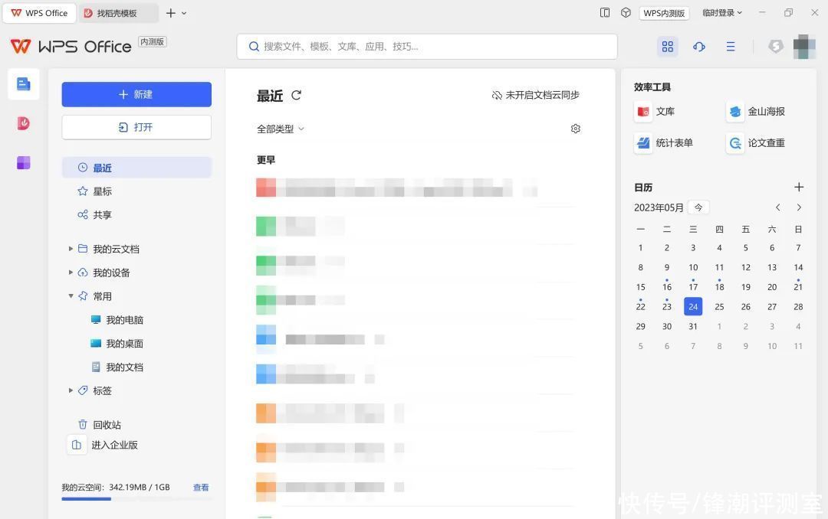Open the Documents icon in the left rail
Image resolution: width=828 pixels, height=519 pixels.
click(23, 84)
